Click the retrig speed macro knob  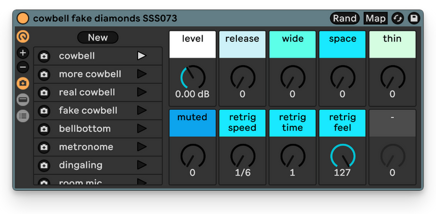tap(243, 157)
